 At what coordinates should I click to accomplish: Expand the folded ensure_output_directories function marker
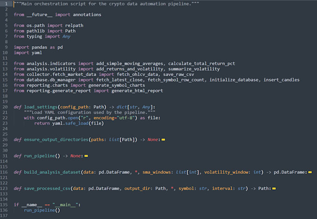(x=163, y=140)
